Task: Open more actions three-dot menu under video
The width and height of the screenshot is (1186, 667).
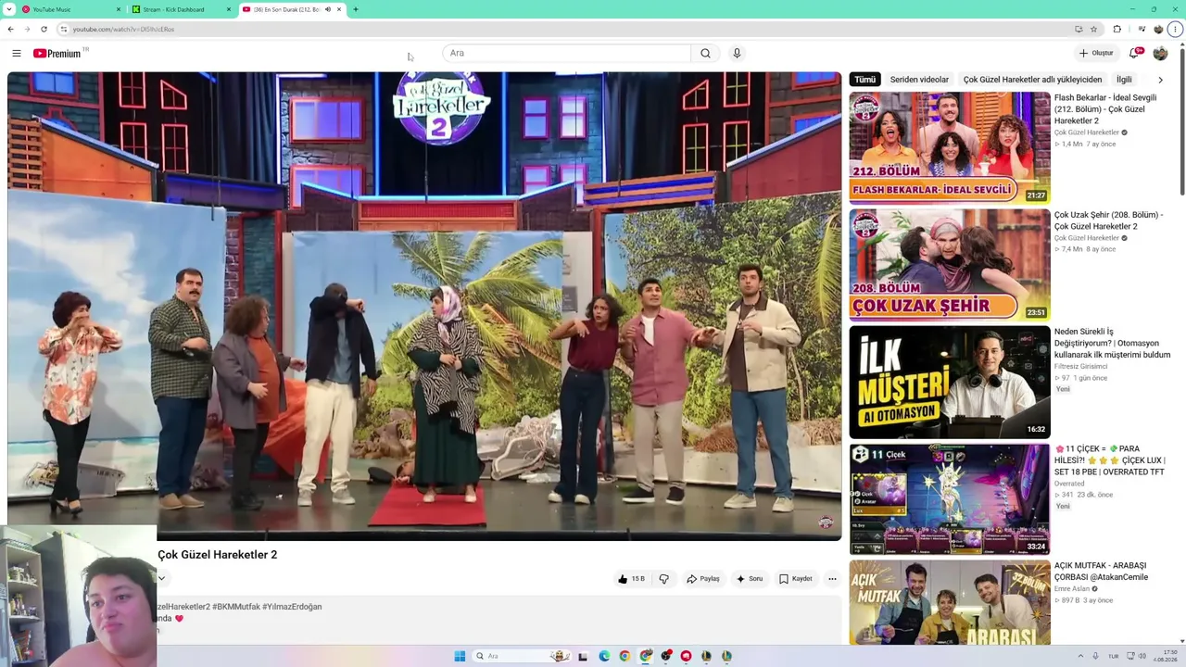Action: tap(832, 579)
